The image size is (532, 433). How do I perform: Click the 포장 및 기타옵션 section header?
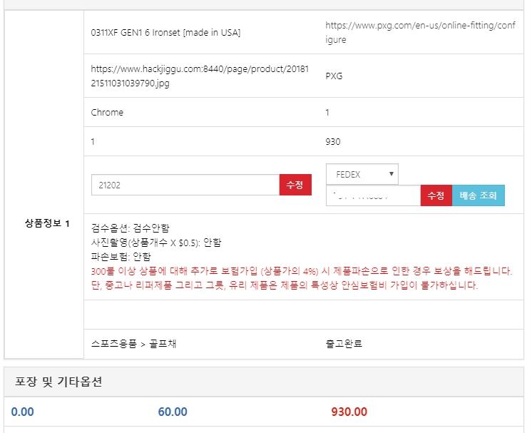point(58,382)
